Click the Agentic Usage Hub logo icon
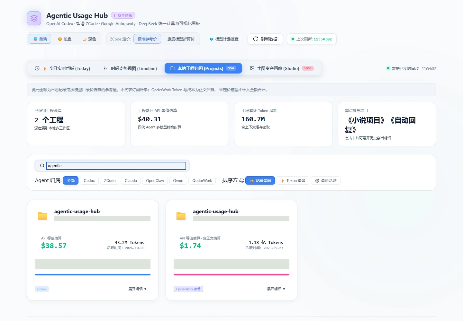This screenshot has width=463, height=321. pos(34,18)
